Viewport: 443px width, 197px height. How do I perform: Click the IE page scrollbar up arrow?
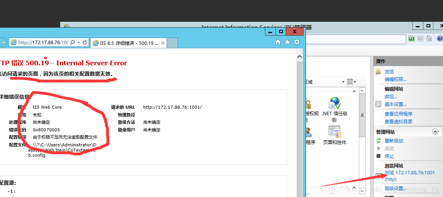299,57
